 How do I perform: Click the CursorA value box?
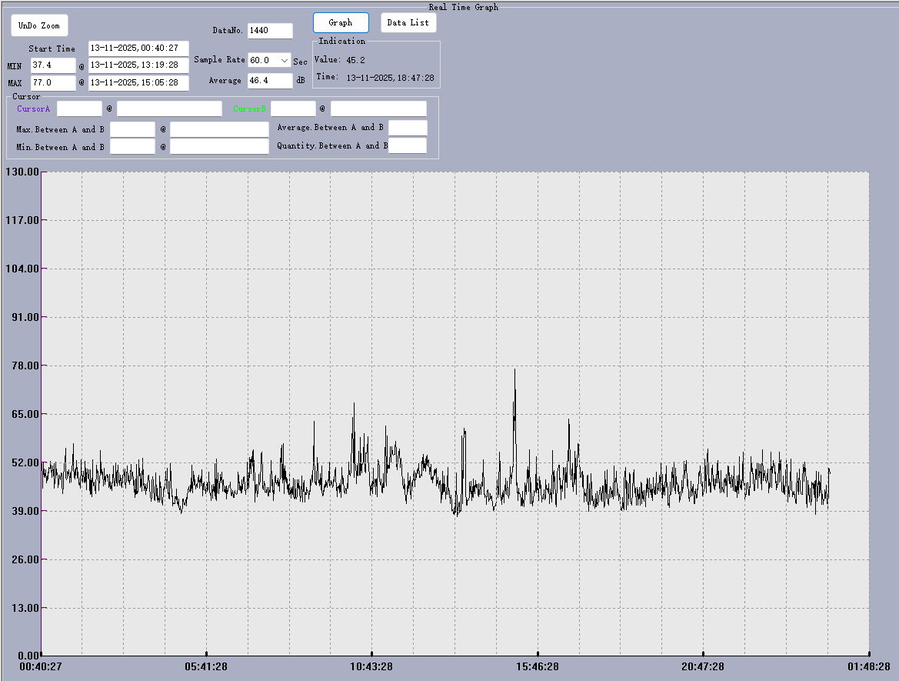pos(79,108)
